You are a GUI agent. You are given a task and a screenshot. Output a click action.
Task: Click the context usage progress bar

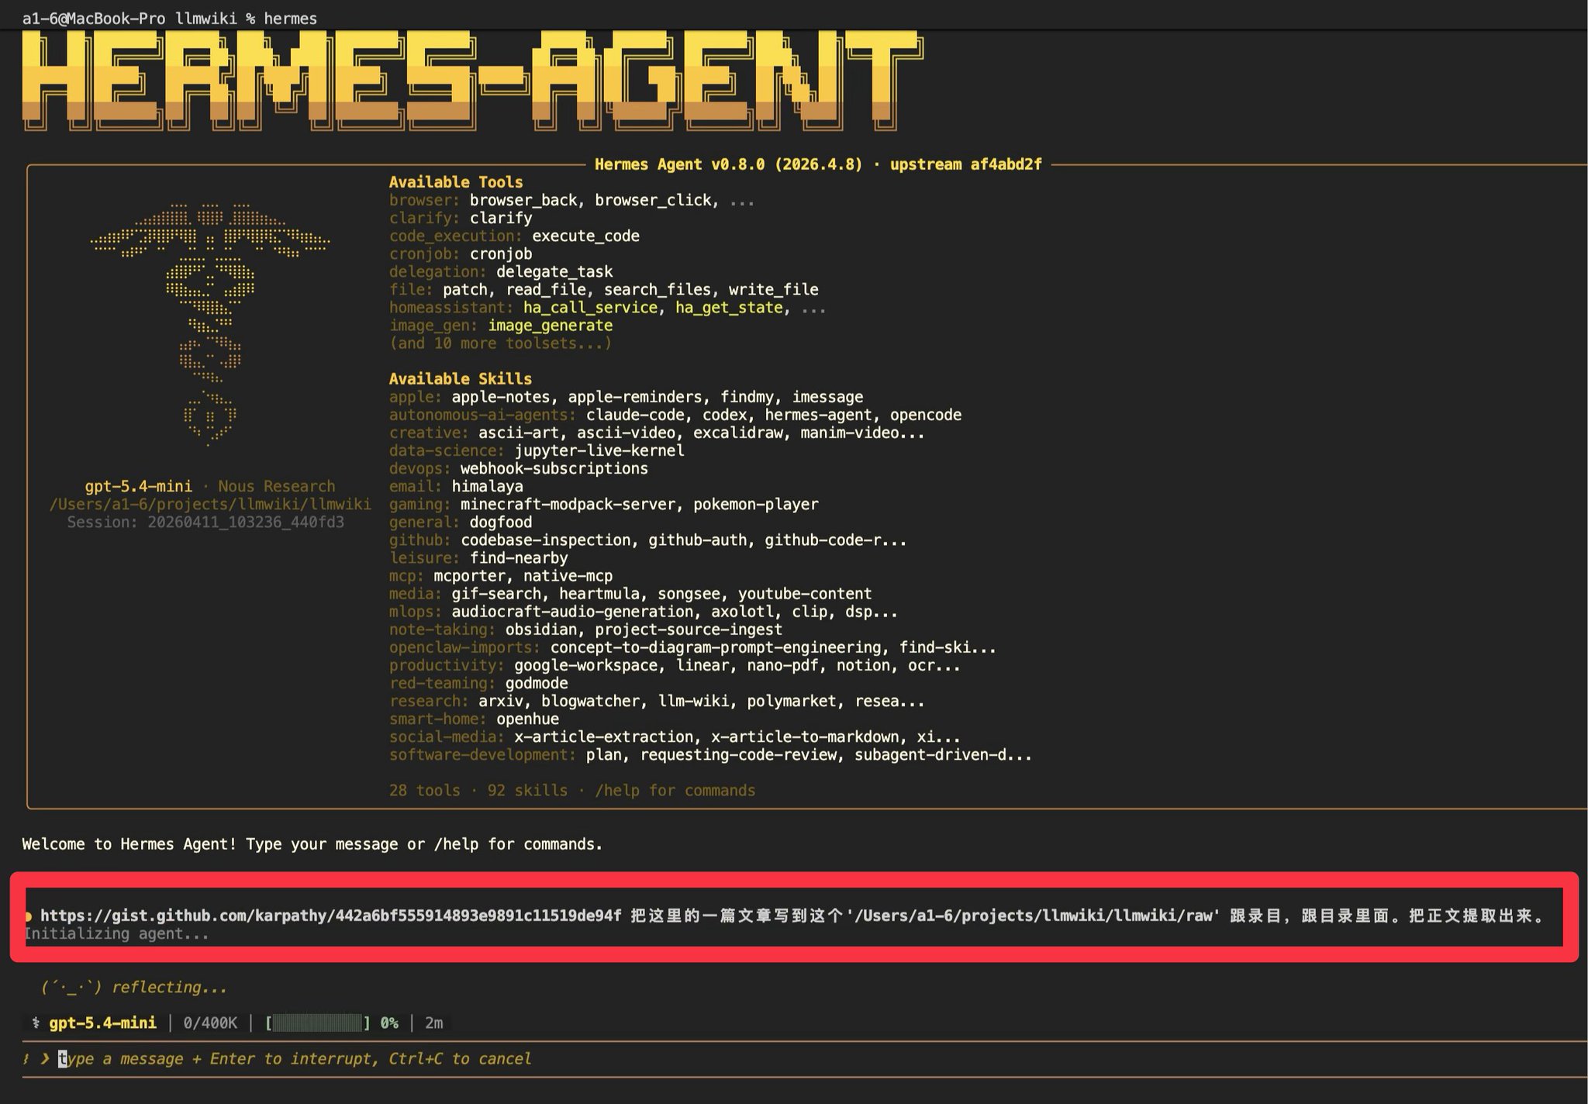coord(318,1023)
